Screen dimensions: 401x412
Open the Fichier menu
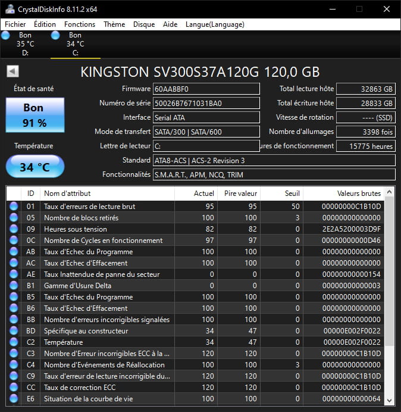pos(15,24)
